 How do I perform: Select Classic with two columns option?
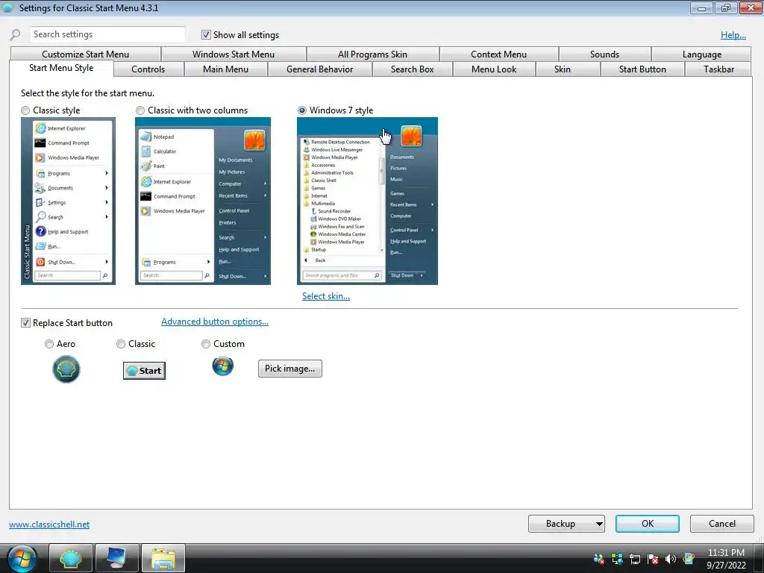coord(140,110)
